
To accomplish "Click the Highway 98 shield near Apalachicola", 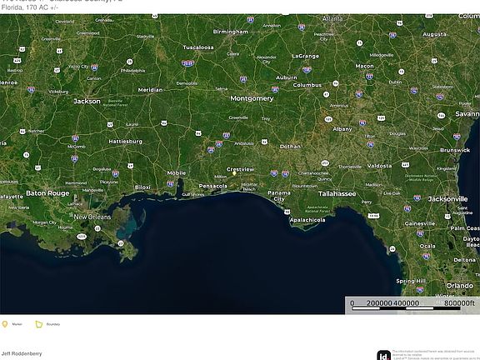I will click(287, 212).
